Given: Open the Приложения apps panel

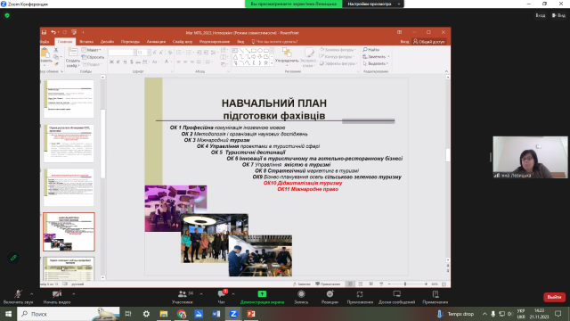Looking at the screenshot, I should click(360, 297).
